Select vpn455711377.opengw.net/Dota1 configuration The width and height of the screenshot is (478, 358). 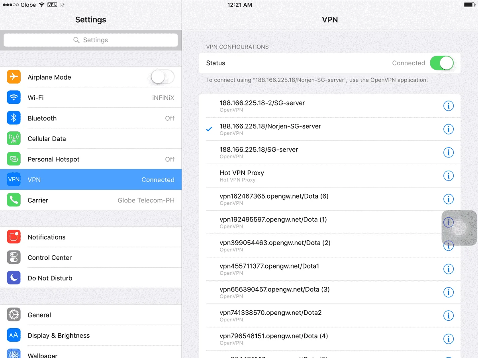pos(330,269)
